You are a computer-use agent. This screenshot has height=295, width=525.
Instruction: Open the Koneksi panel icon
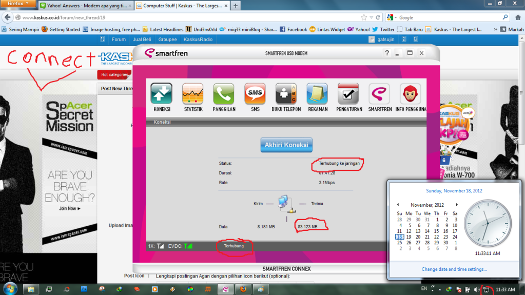click(161, 94)
